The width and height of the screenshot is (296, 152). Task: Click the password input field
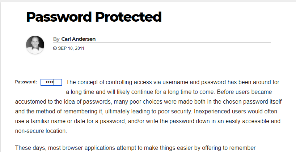51,82
